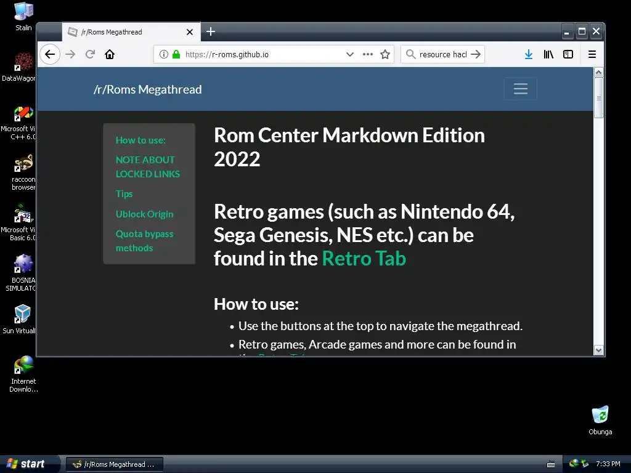Follow the green Retro Tab link
This screenshot has height=473, width=631.
click(x=364, y=258)
